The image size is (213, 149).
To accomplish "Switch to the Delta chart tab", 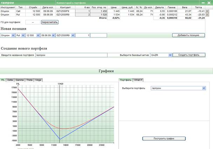I will tap(10, 80).
